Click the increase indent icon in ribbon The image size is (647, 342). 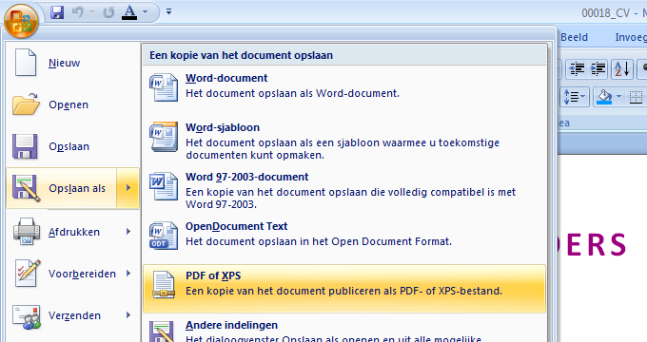(x=598, y=68)
